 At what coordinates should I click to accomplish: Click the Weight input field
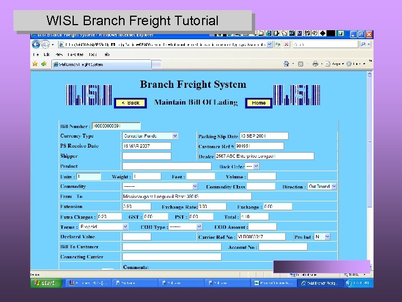pyautogui.click(x=147, y=176)
